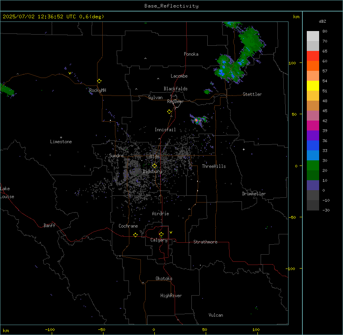343x335 pixels.
Task: Click the Stettler city label
Action: pos(252,94)
